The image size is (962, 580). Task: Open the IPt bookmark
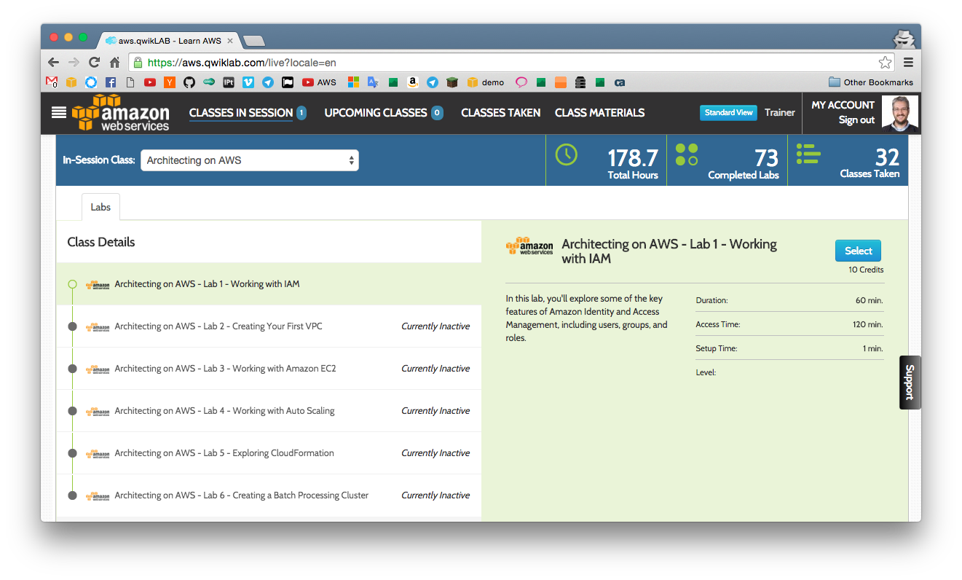pyautogui.click(x=229, y=82)
